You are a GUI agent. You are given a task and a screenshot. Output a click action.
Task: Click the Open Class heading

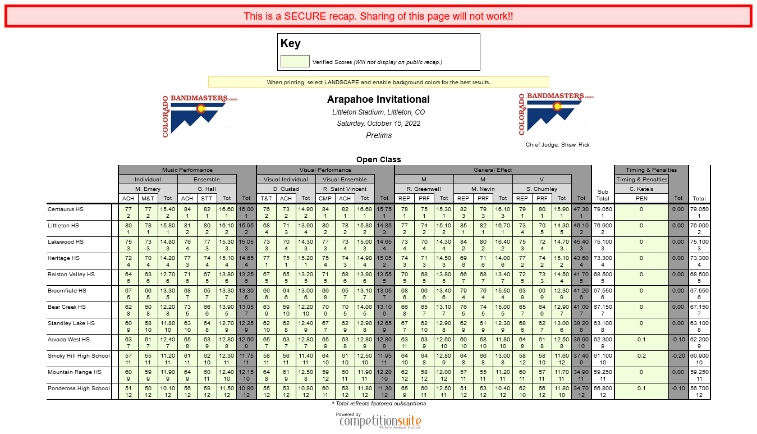(379, 159)
